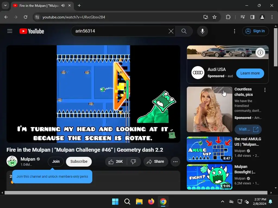View site information in address bar
This screenshot has width=278, height=208.
tap(37, 17)
